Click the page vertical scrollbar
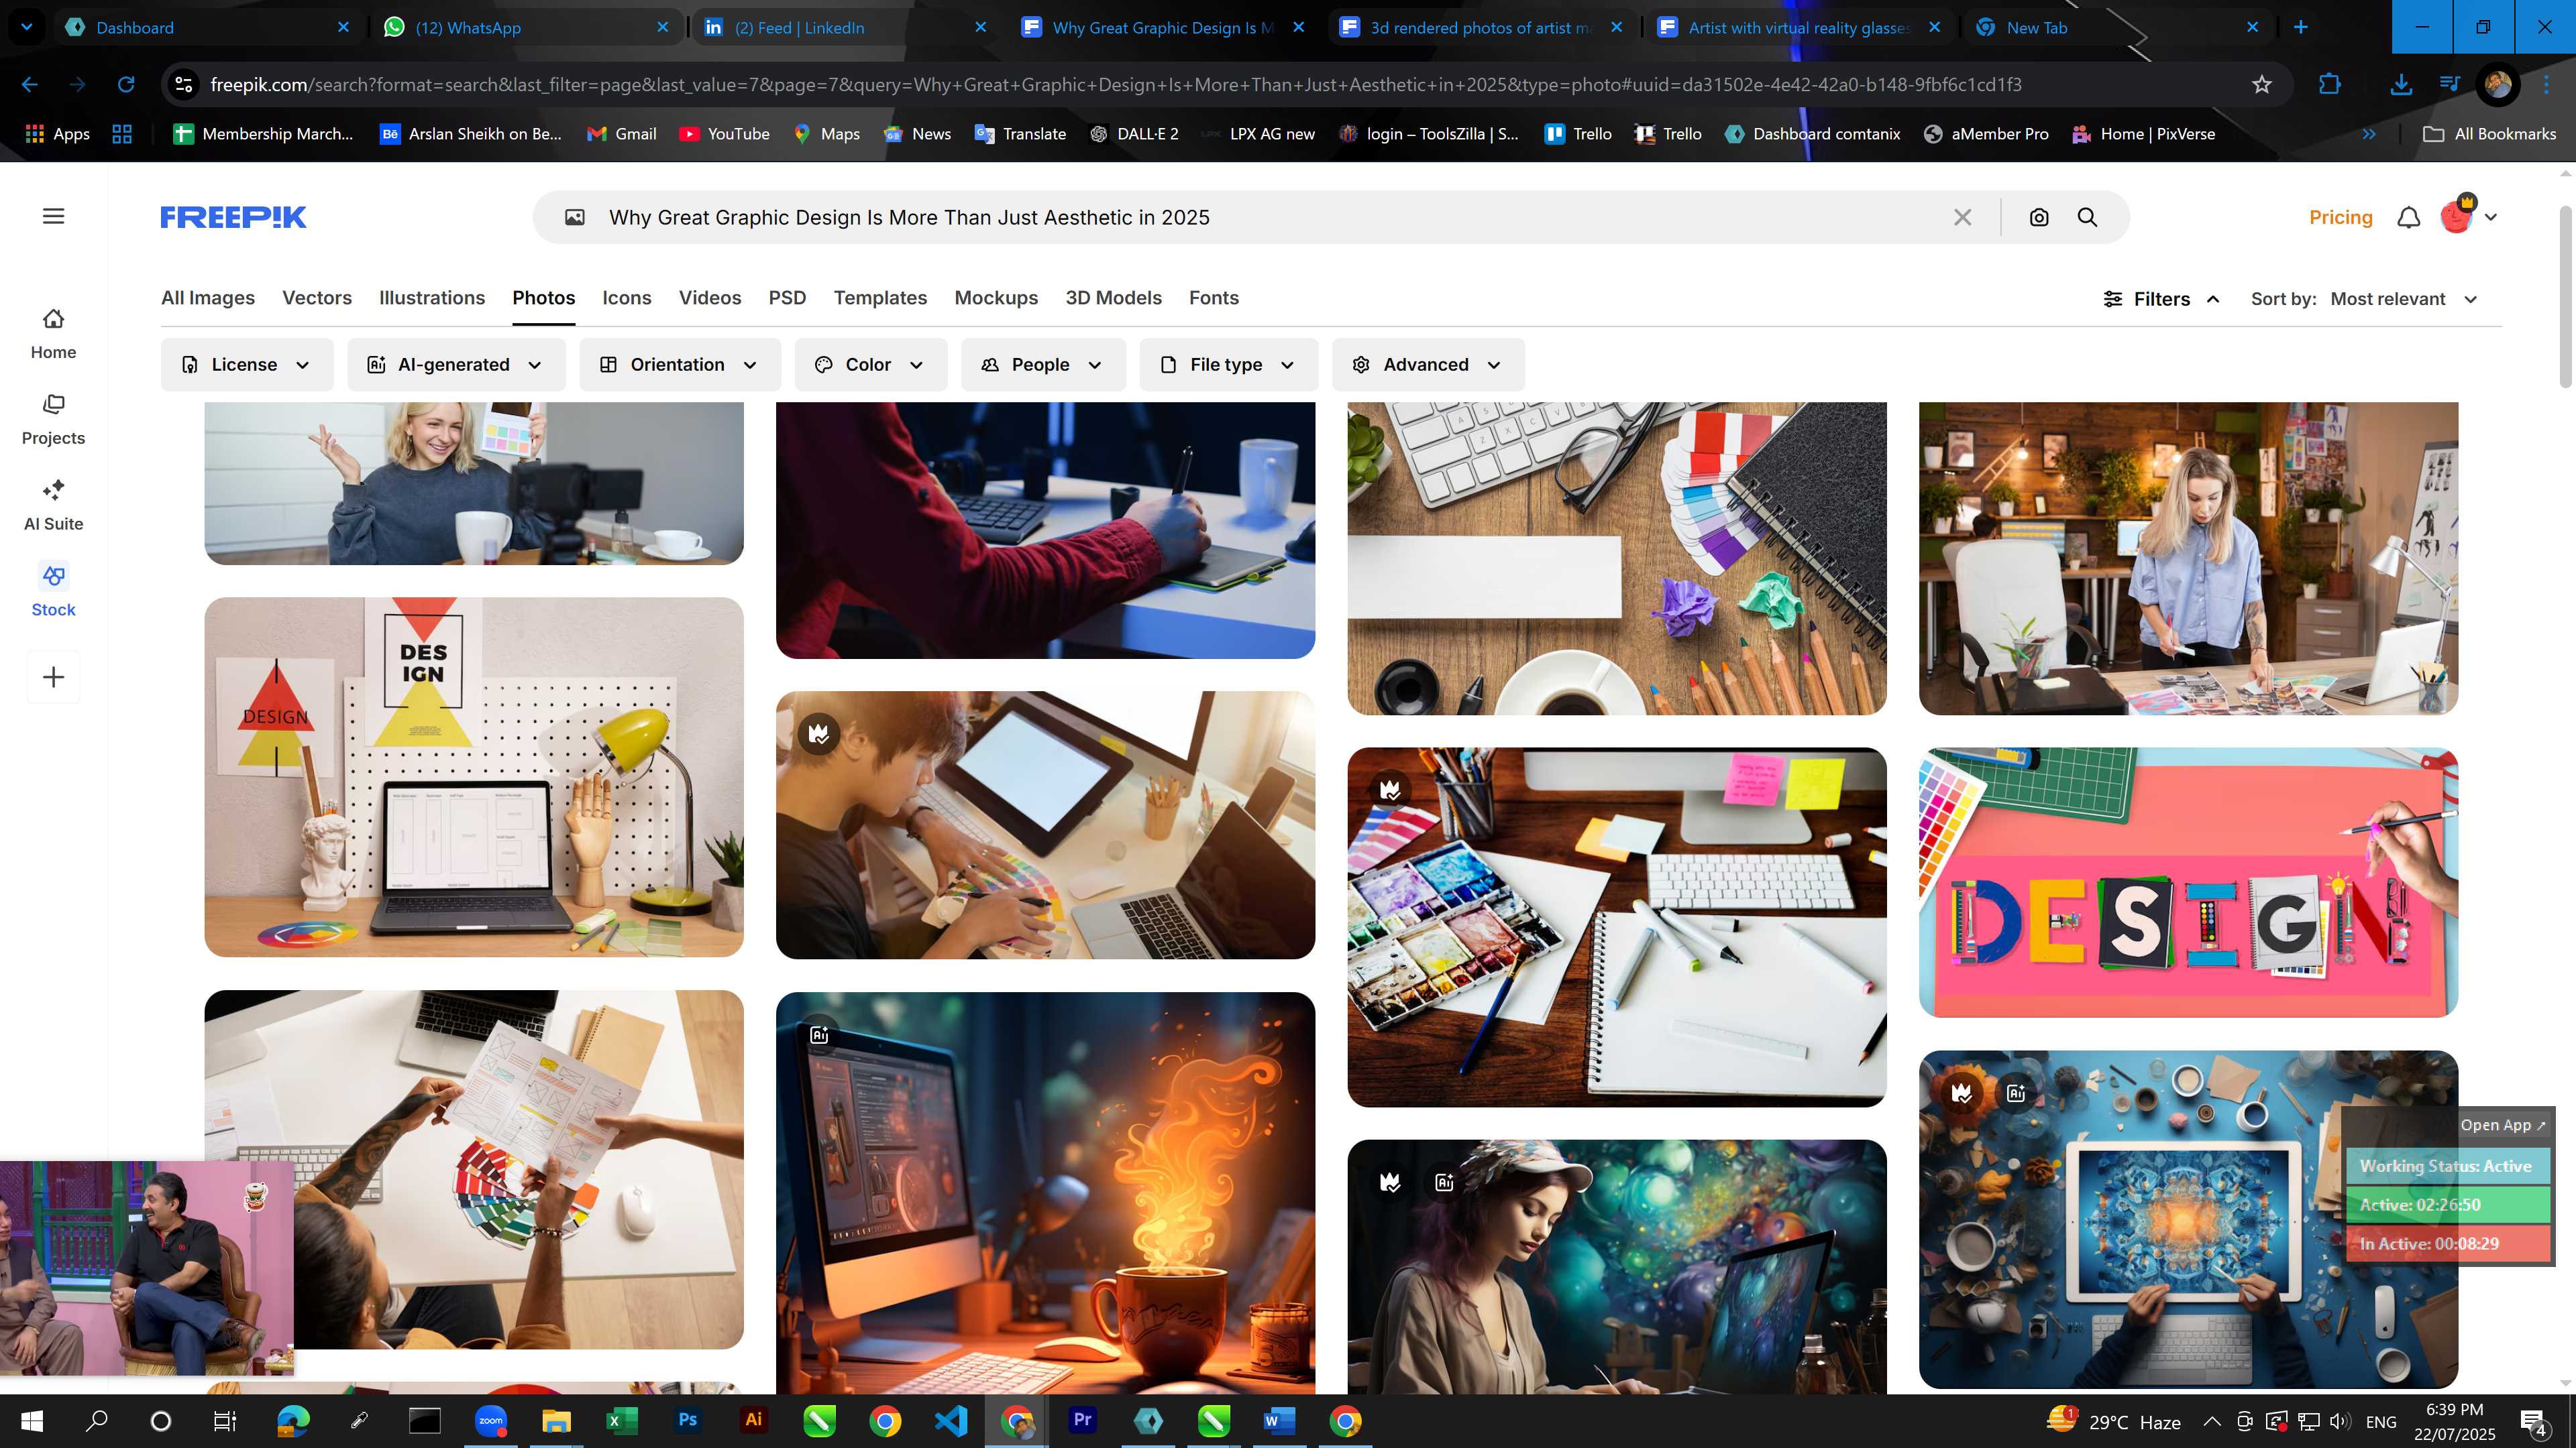2576x1448 pixels. 2565,296
